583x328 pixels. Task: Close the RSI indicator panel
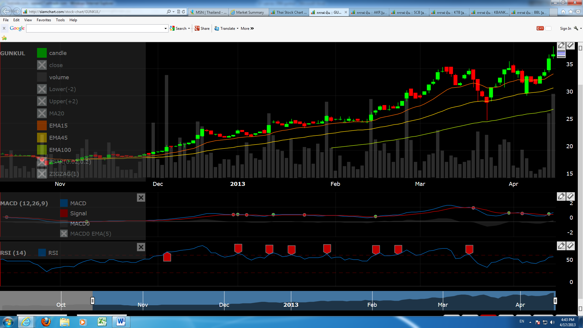[x=141, y=247]
